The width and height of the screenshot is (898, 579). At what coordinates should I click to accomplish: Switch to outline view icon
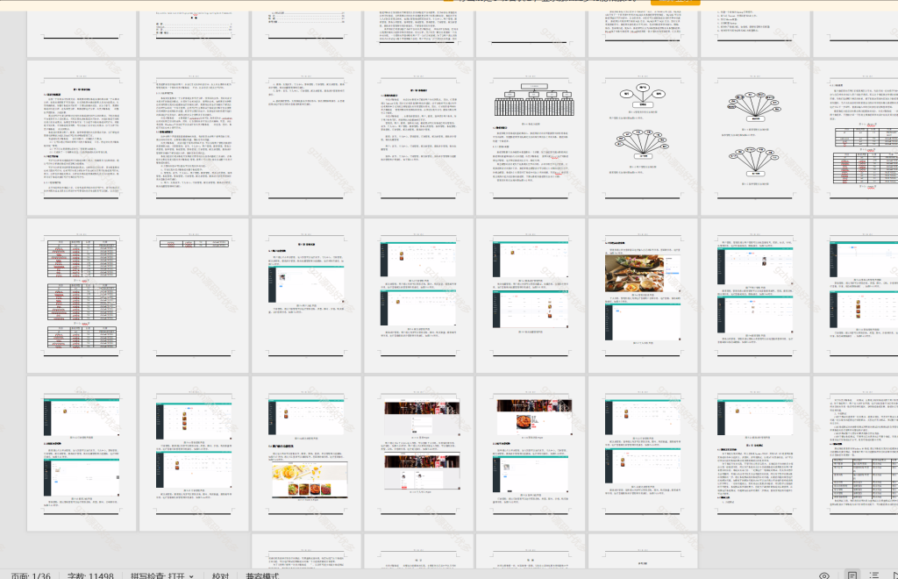tap(874, 575)
